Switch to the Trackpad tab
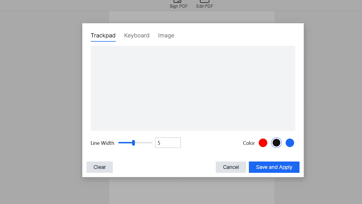 pos(103,35)
